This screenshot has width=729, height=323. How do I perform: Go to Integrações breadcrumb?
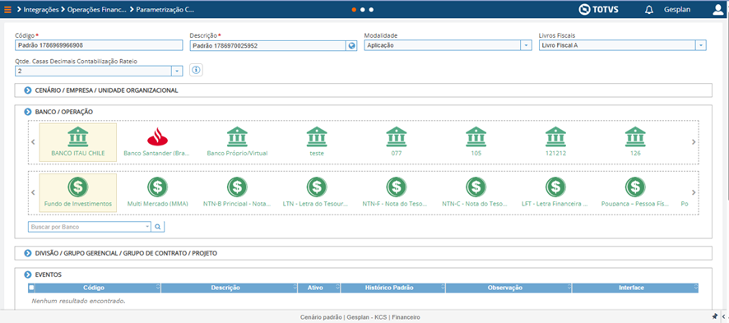[x=41, y=9]
